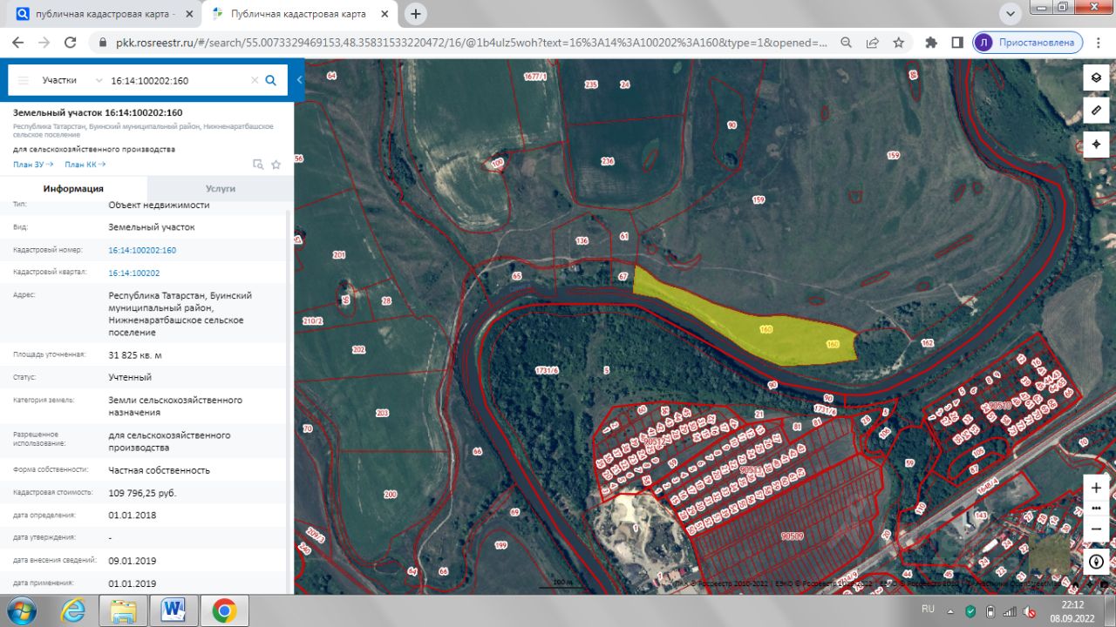Open Microsoft Word from the taskbar
This screenshot has width=1116, height=627.
coord(174,611)
